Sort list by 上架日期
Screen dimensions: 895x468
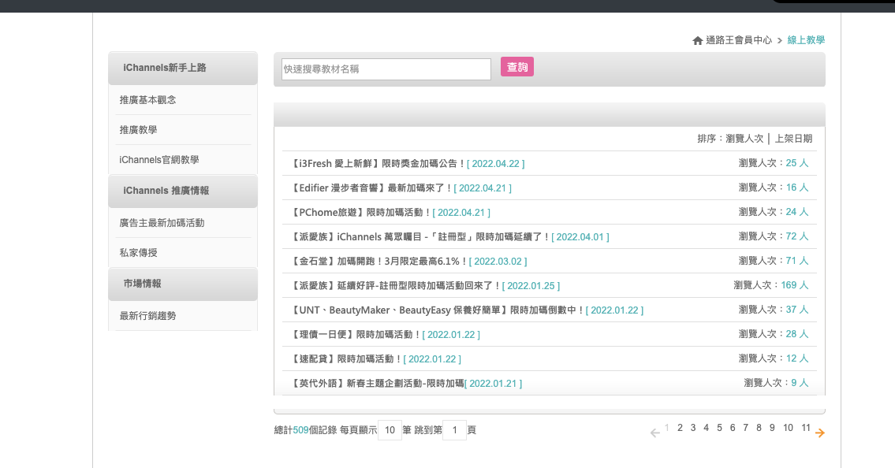tap(793, 139)
